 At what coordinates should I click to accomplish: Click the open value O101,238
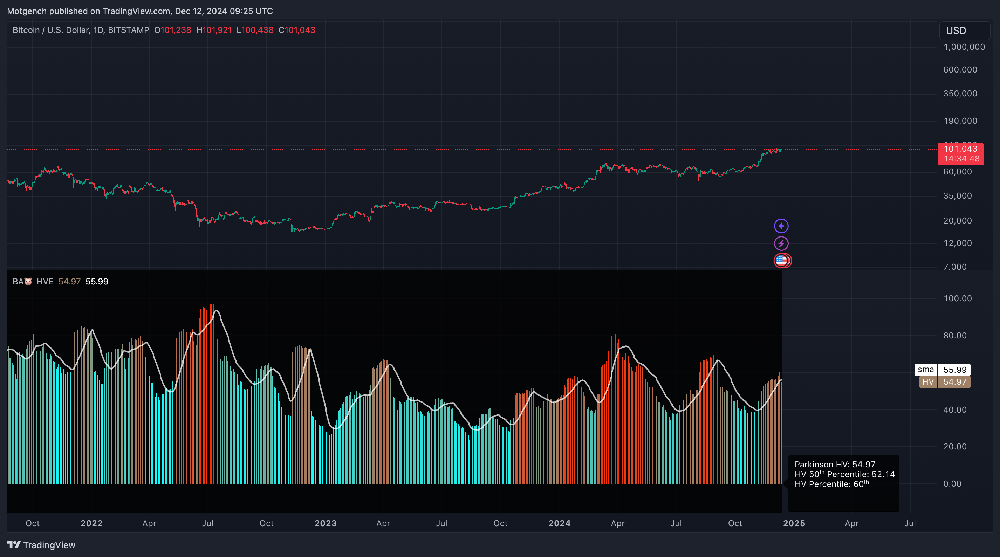[173, 30]
